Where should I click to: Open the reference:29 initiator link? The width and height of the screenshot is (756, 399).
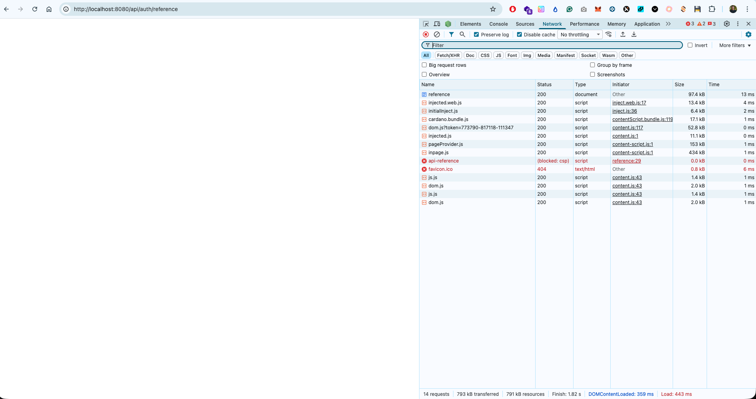point(626,161)
